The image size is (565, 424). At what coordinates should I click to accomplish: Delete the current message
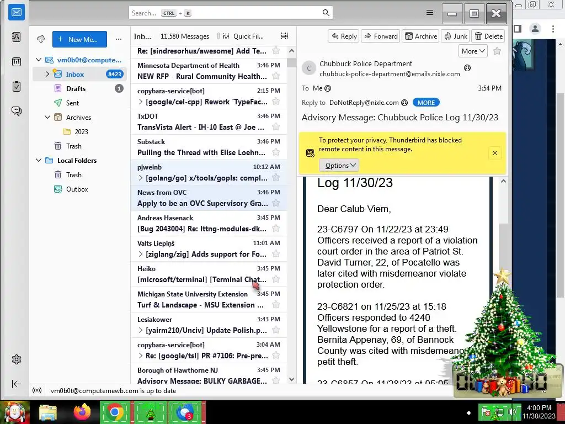488,36
